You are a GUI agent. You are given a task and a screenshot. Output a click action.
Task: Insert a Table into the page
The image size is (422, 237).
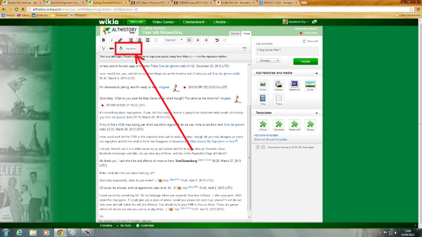278,99
